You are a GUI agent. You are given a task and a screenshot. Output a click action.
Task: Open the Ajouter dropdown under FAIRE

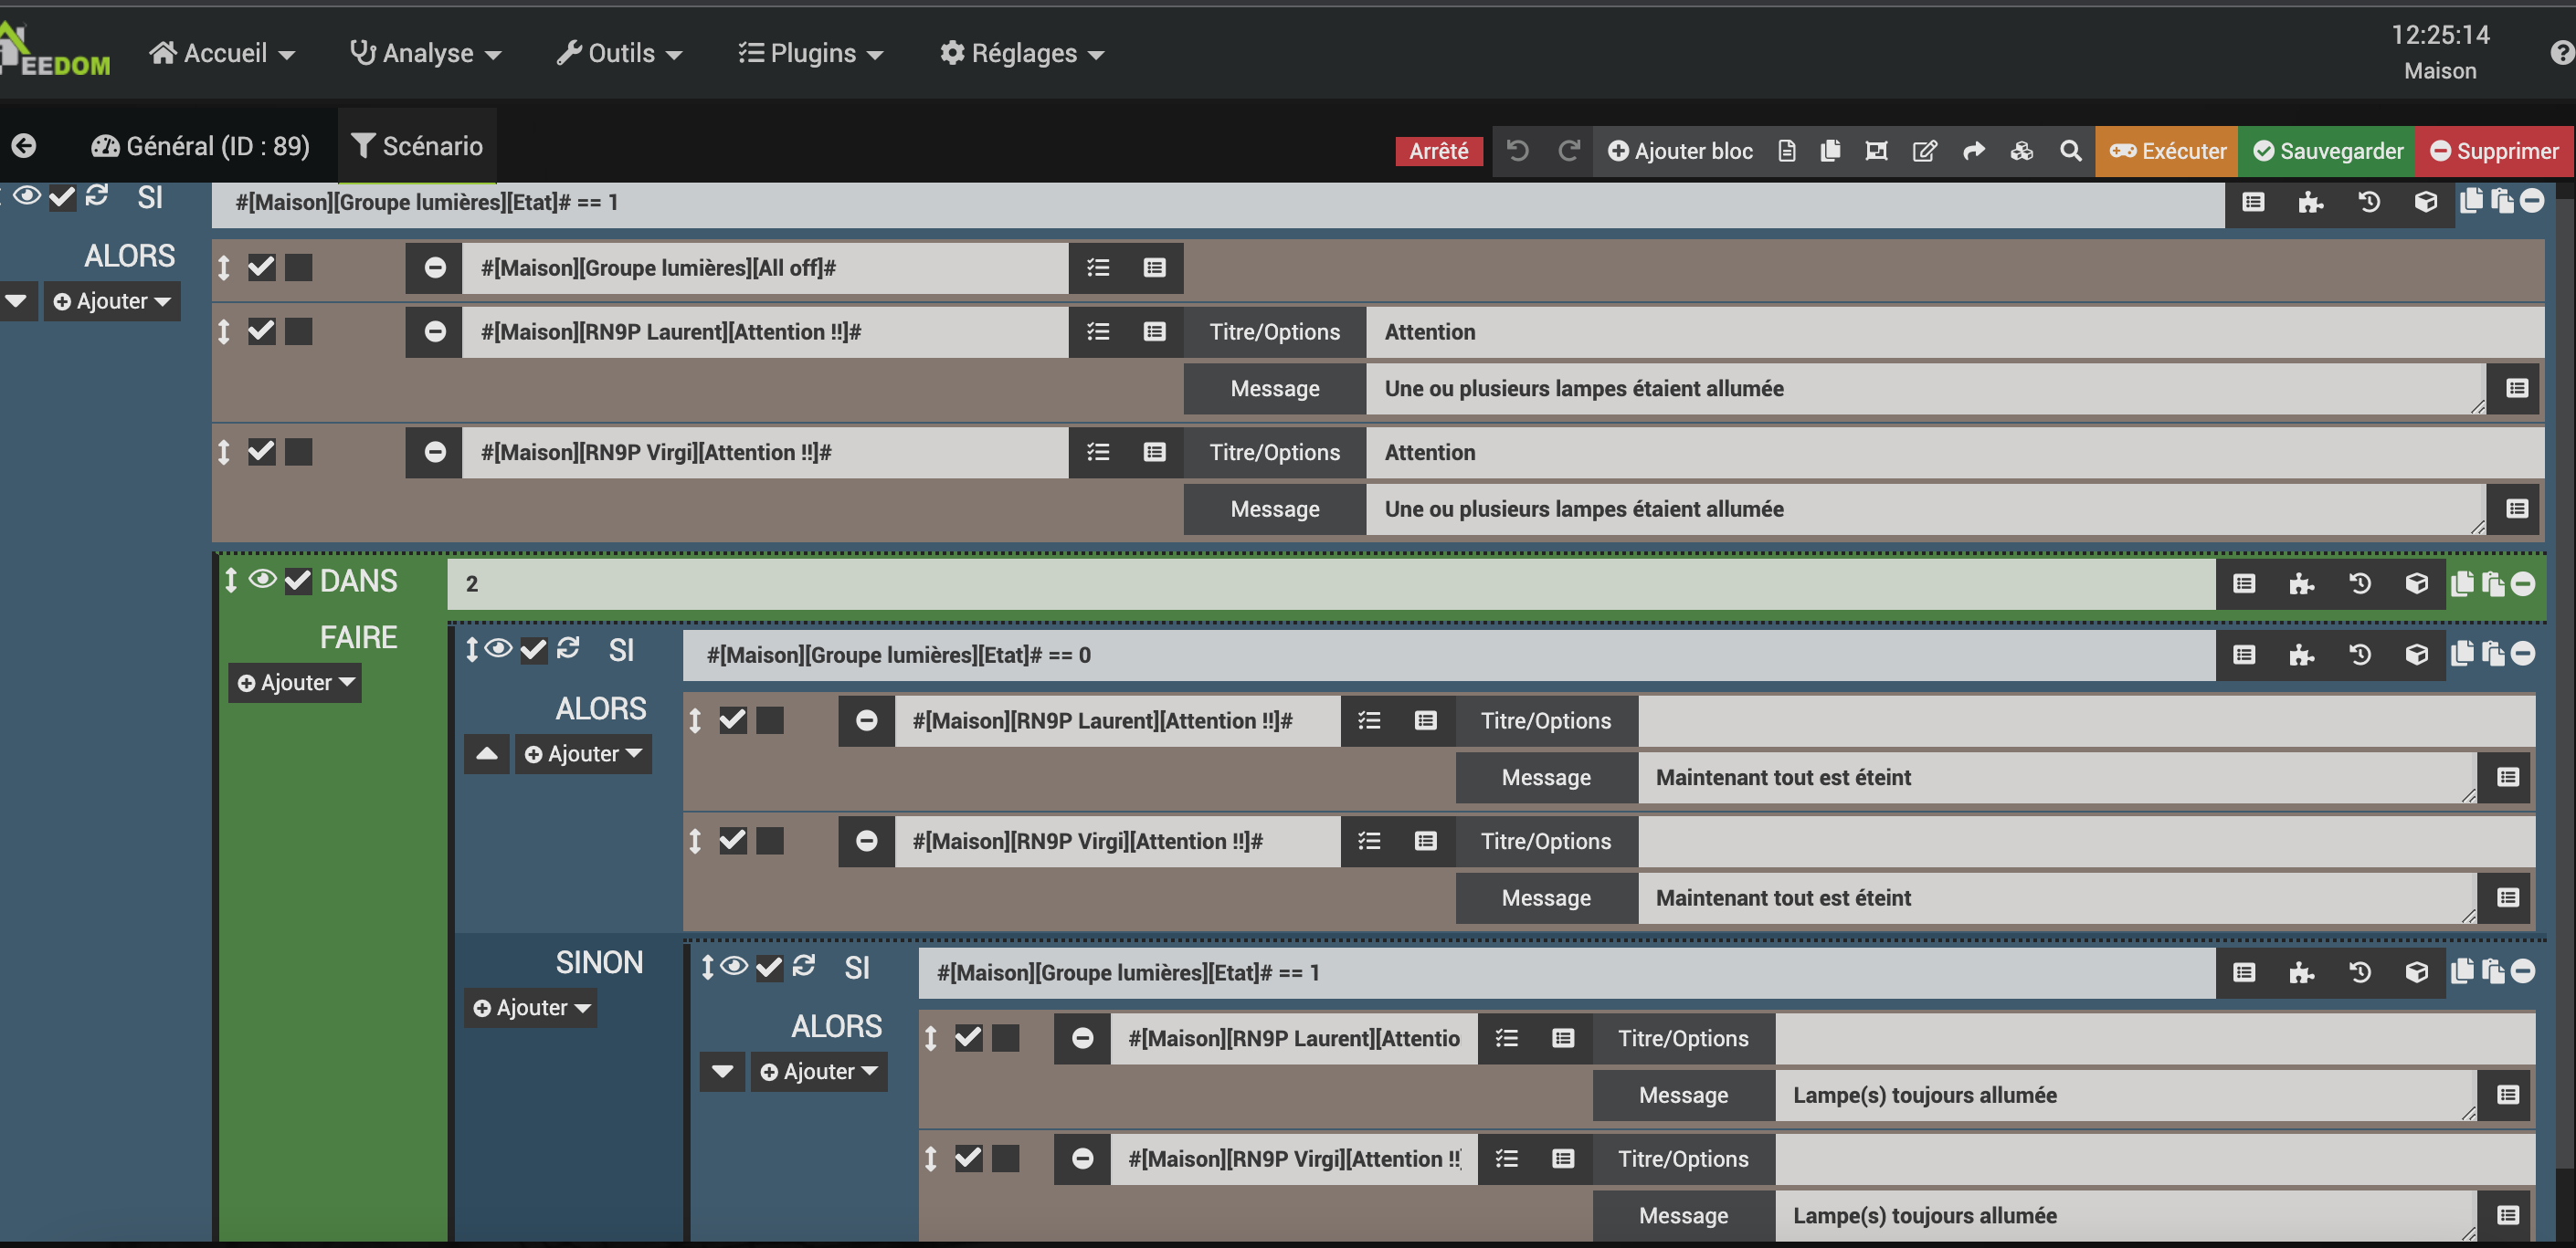pyautogui.click(x=296, y=684)
